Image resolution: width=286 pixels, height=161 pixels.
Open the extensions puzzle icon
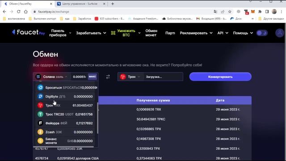point(260,12)
